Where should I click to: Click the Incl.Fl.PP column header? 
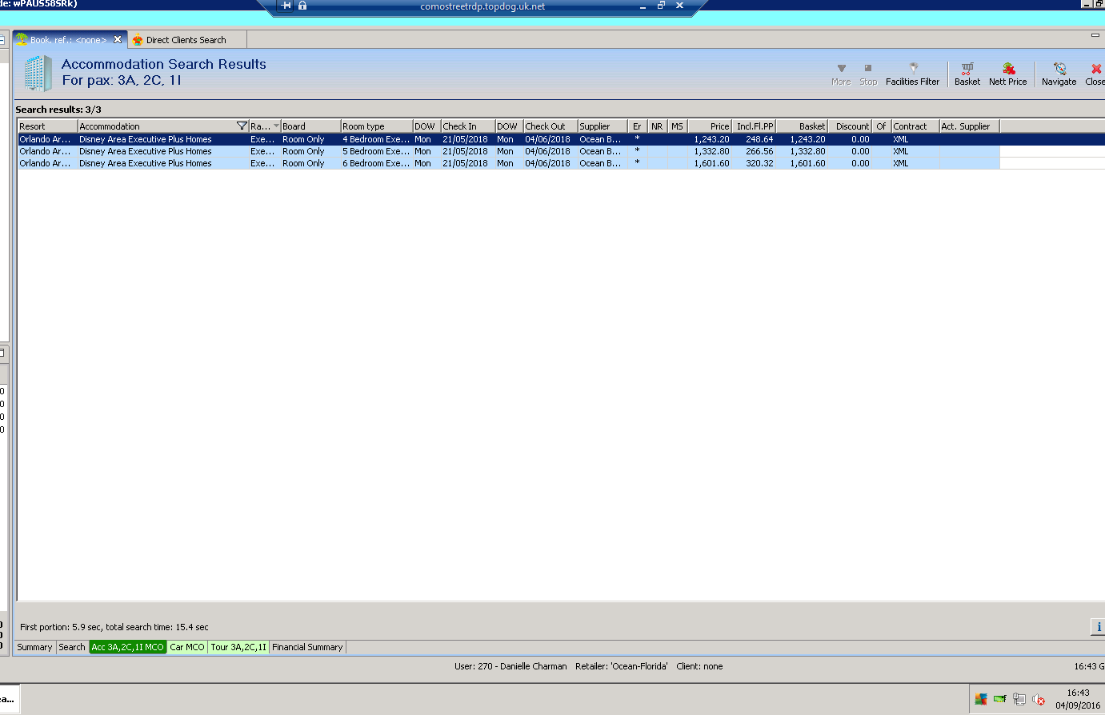pos(754,126)
